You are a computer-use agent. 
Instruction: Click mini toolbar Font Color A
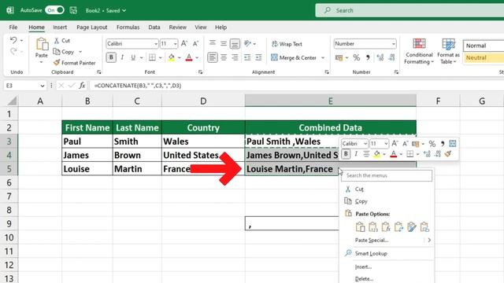(394, 154)
